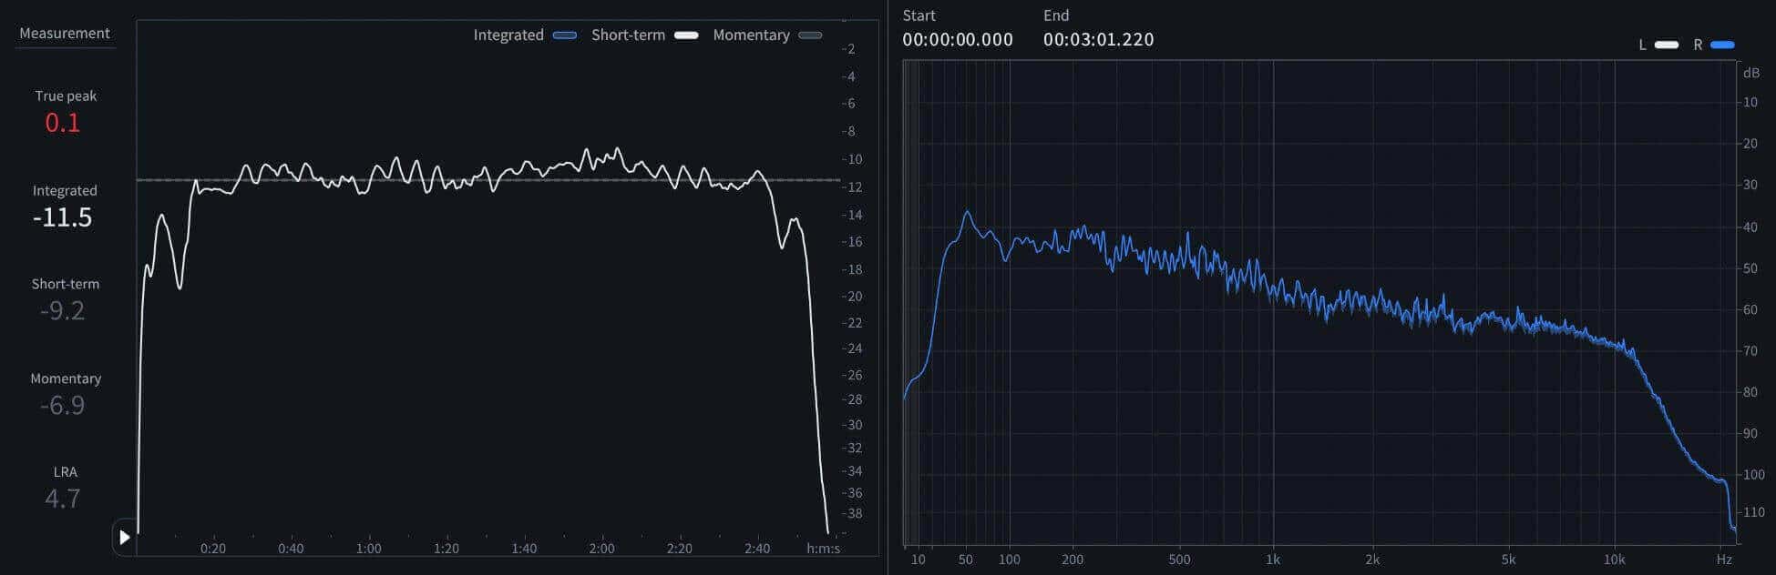The width and height of the screenshot is (1776, 575).
Task: Click the 1k frequency axis label
Action: click(x=1273, y=560)
